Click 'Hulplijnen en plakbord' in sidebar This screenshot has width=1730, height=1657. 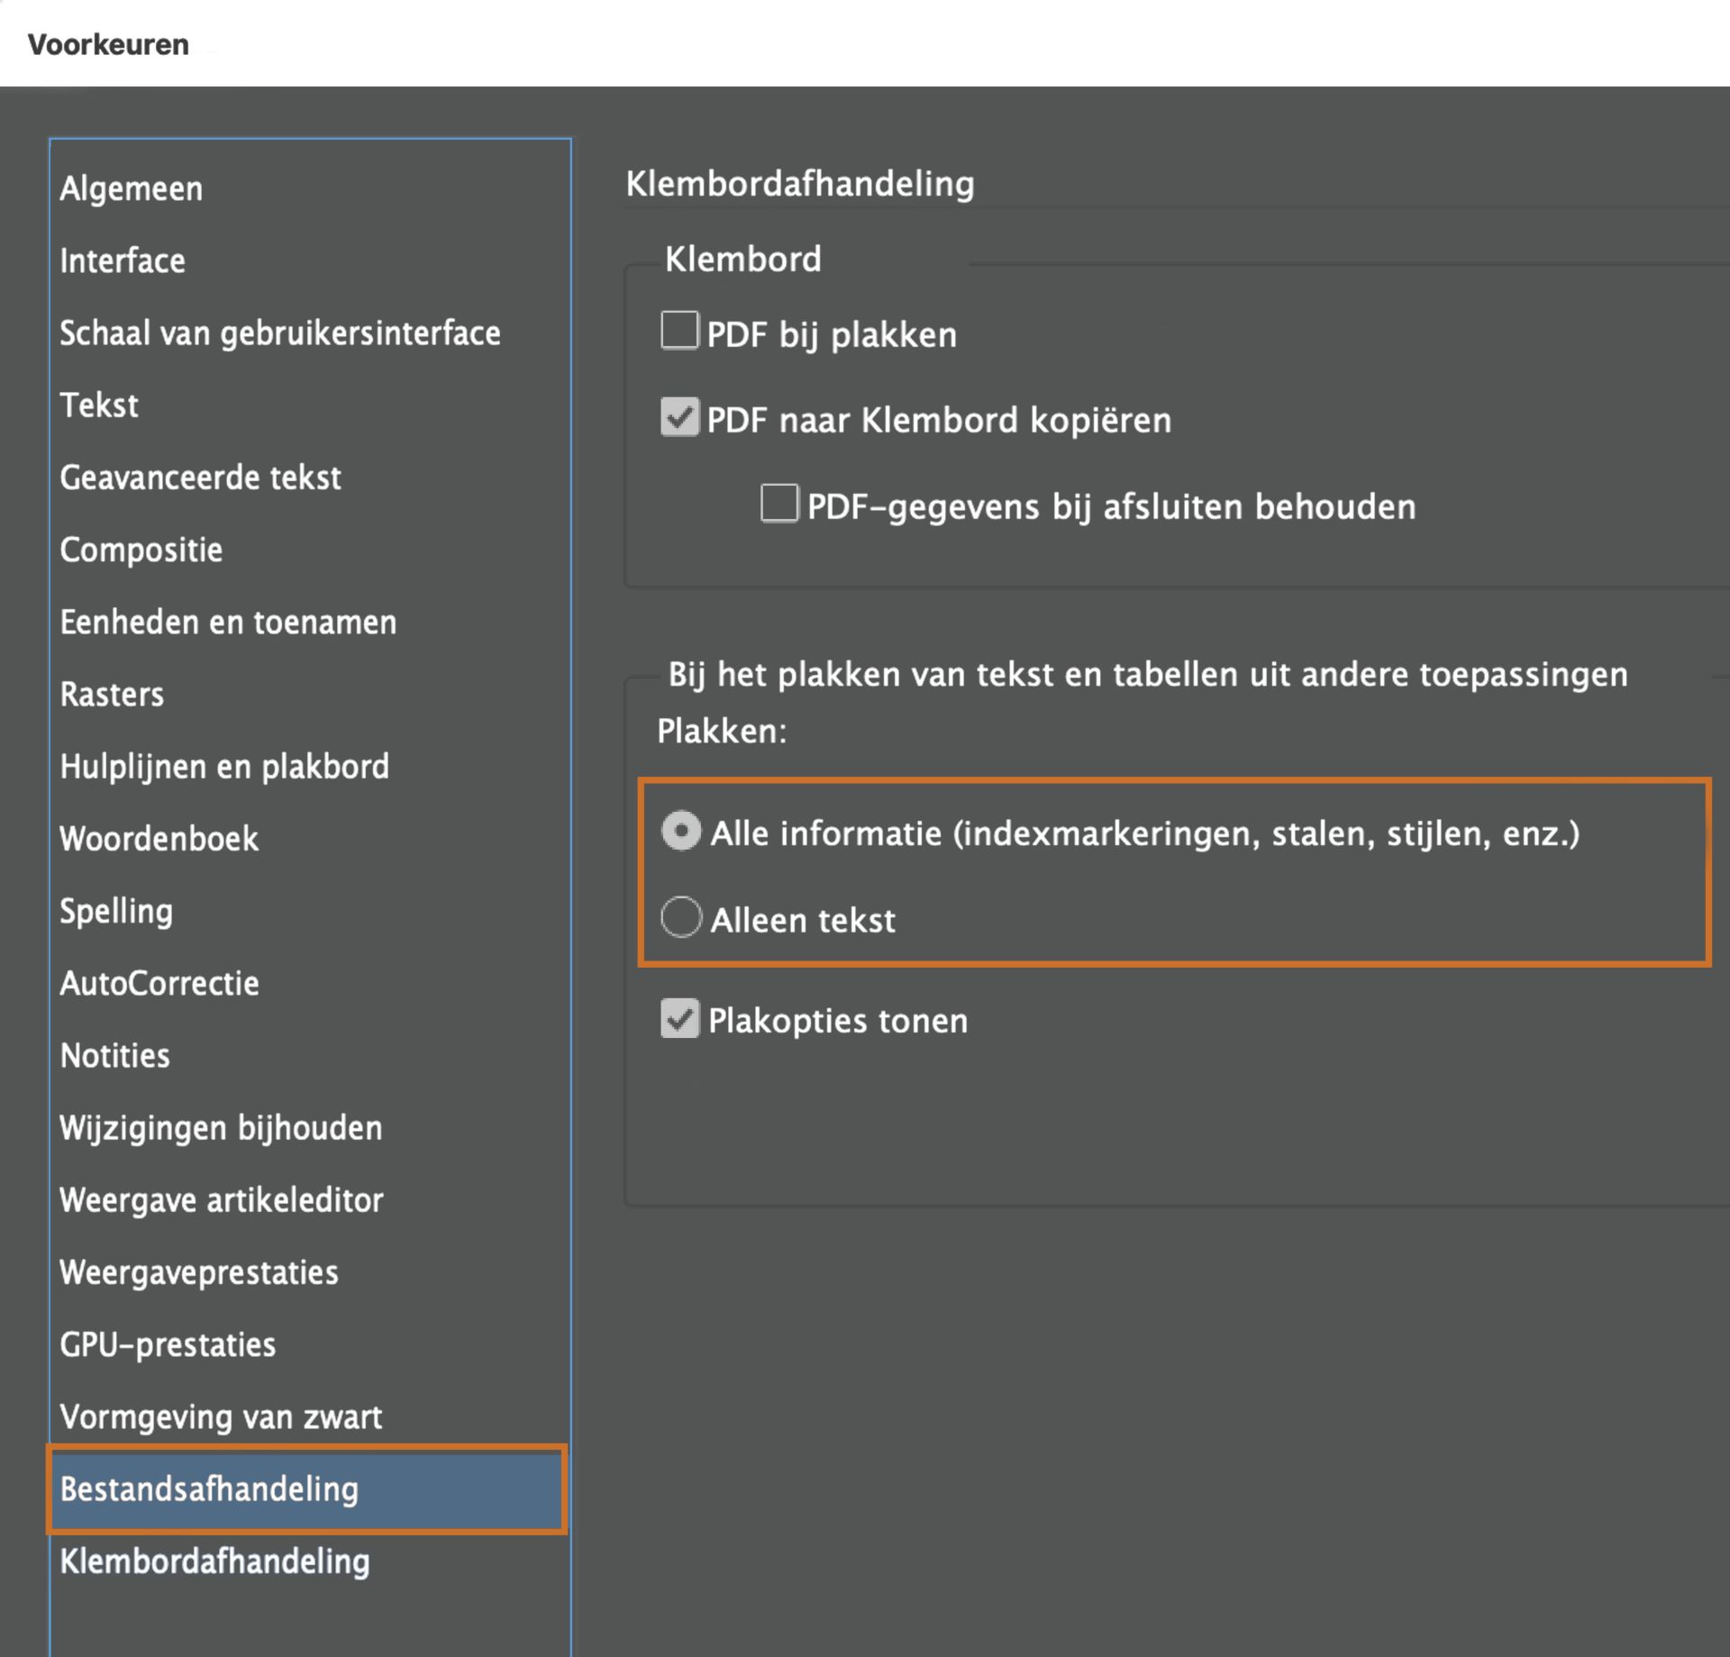(224, 766)
